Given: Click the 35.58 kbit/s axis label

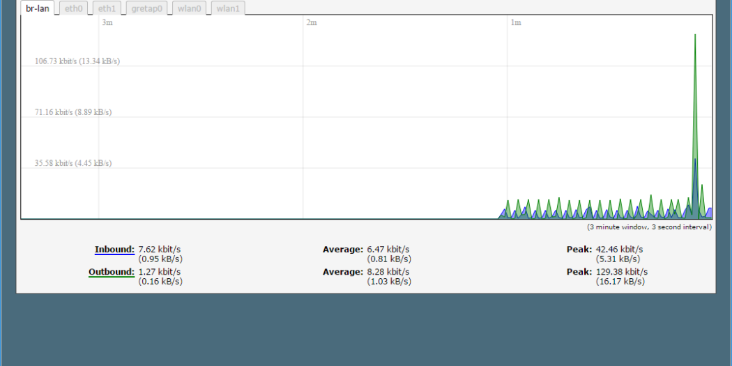Looking at the screenshot, I should coord(73,163).
